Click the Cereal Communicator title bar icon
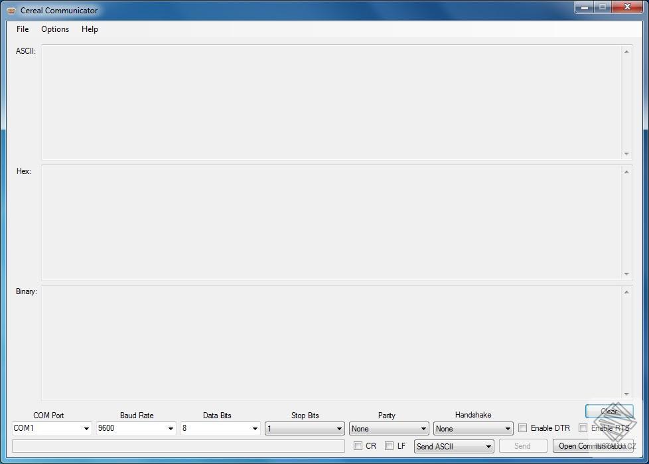The image size is (649, 464). click(11, 11)
